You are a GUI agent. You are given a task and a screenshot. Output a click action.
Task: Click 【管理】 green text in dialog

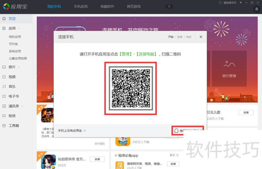[125, 54]
